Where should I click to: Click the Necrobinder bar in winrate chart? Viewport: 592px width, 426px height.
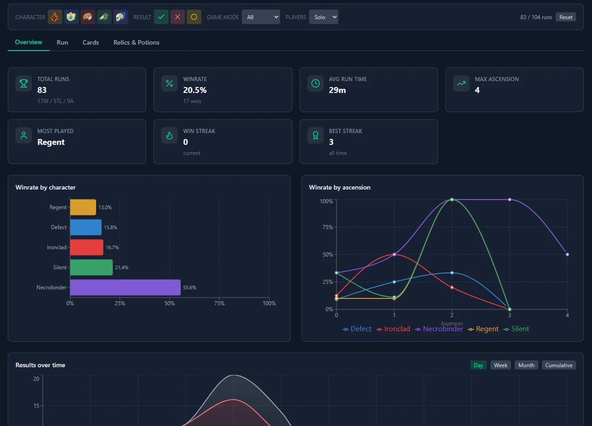[x=125, y=287]
